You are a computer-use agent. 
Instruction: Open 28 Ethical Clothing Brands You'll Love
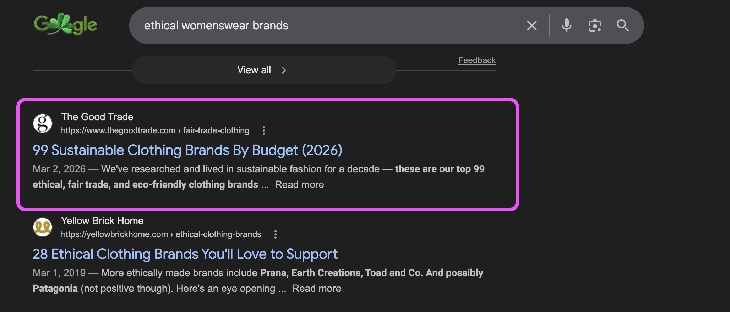[185, 254]
